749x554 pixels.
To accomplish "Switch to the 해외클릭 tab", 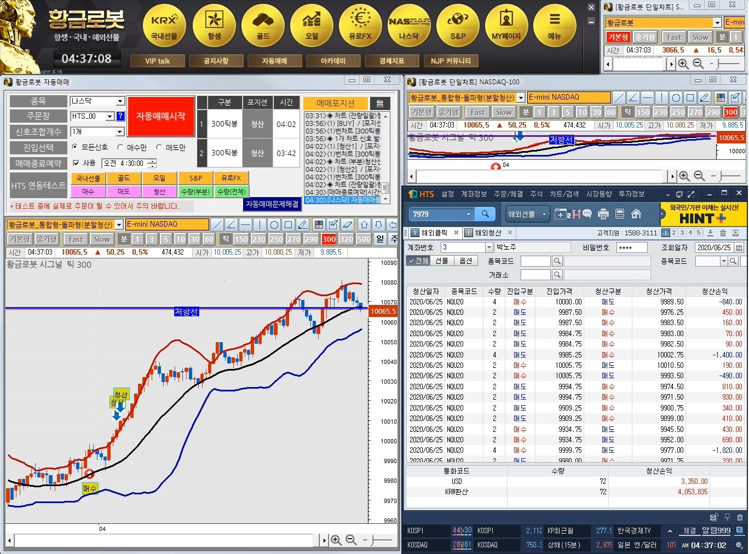I will tap(434, 233).
